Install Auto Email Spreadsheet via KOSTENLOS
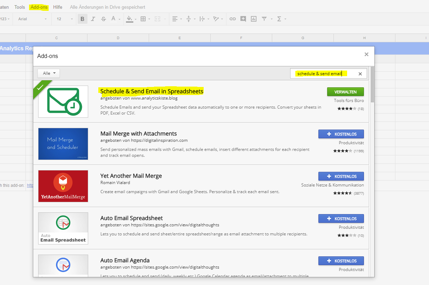This screenshot has width=429, height=285. point(341,219)
